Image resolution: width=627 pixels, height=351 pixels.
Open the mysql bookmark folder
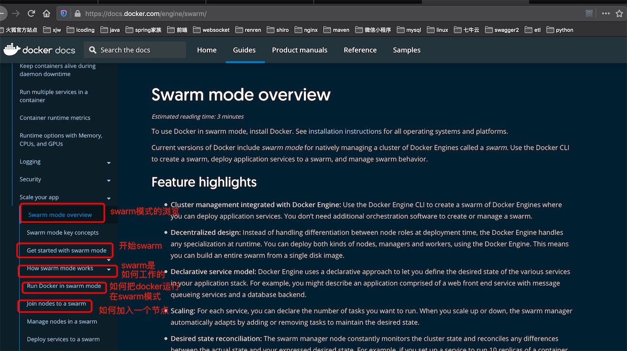[x=409, y=30]
